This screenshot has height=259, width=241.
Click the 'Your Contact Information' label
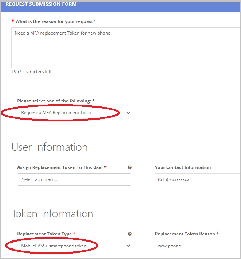tap(183, 167)
